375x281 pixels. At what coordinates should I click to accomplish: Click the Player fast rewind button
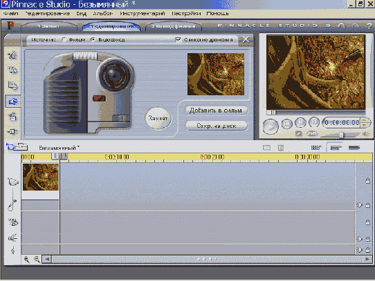pos(300,122)
